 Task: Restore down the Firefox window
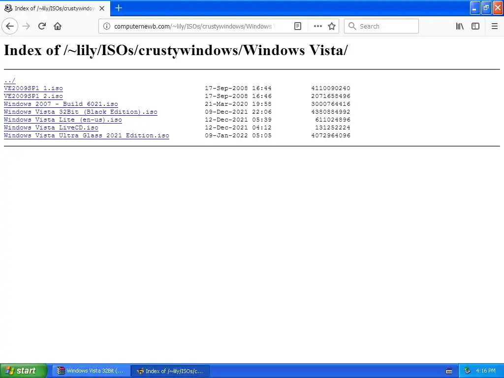[486, 8]
